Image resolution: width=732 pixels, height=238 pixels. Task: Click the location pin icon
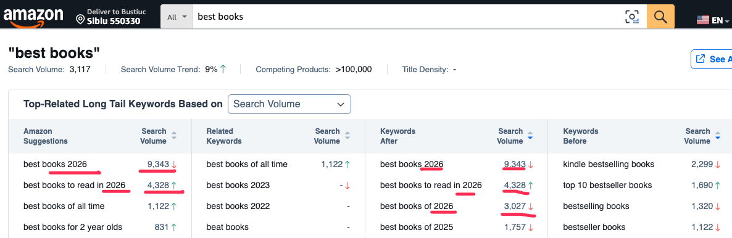point(80,20)
